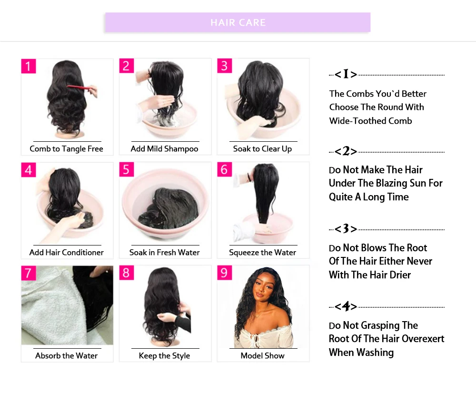Select the Blazing Sun tip text
Image resolution: width=476 pixels, height=402 pixels.
(x=386, y=183)
